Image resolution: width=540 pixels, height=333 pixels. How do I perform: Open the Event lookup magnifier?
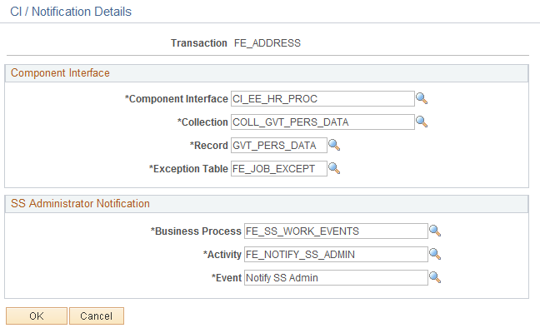[x=434, y=278]
